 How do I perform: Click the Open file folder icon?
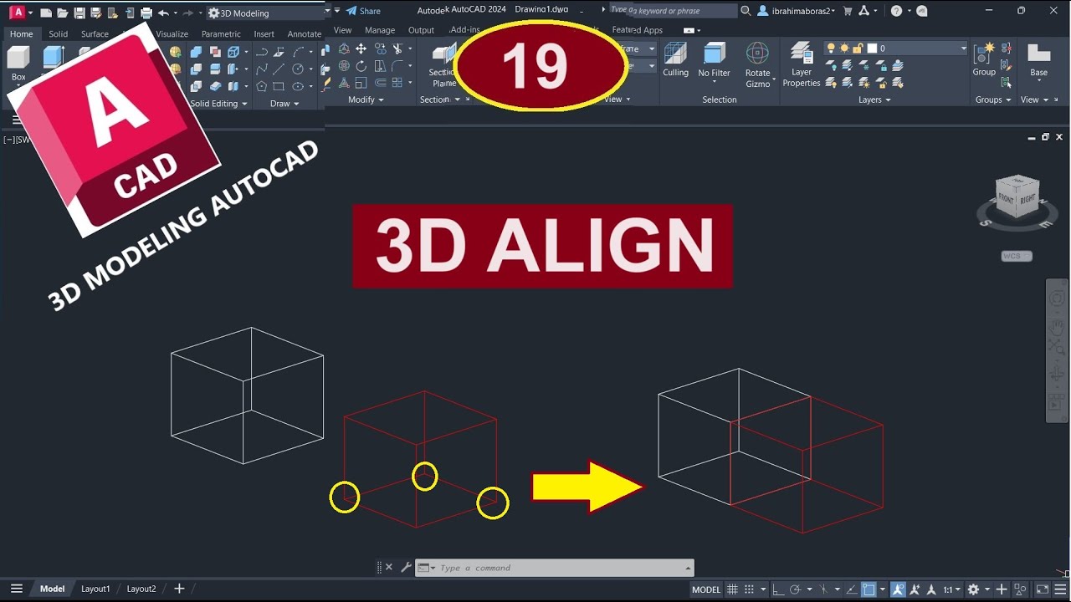[x=63, y=13]
